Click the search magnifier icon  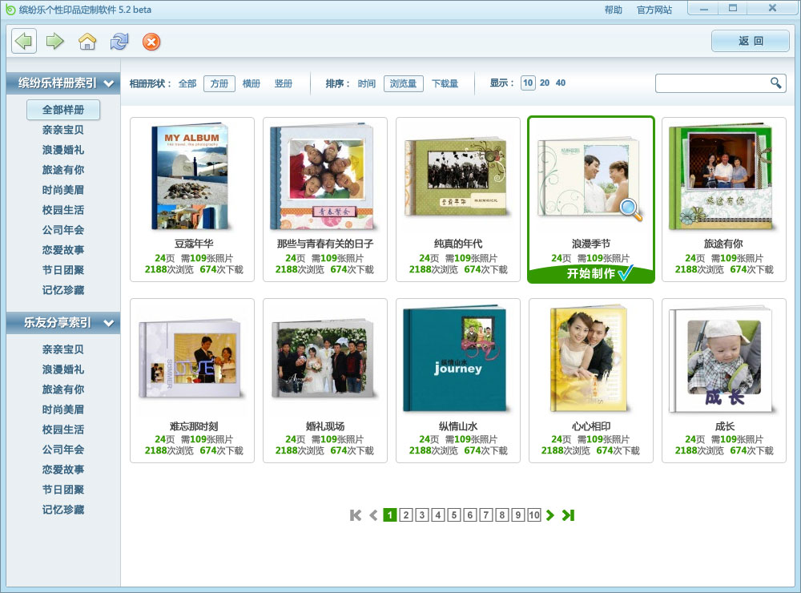[775, 83]
